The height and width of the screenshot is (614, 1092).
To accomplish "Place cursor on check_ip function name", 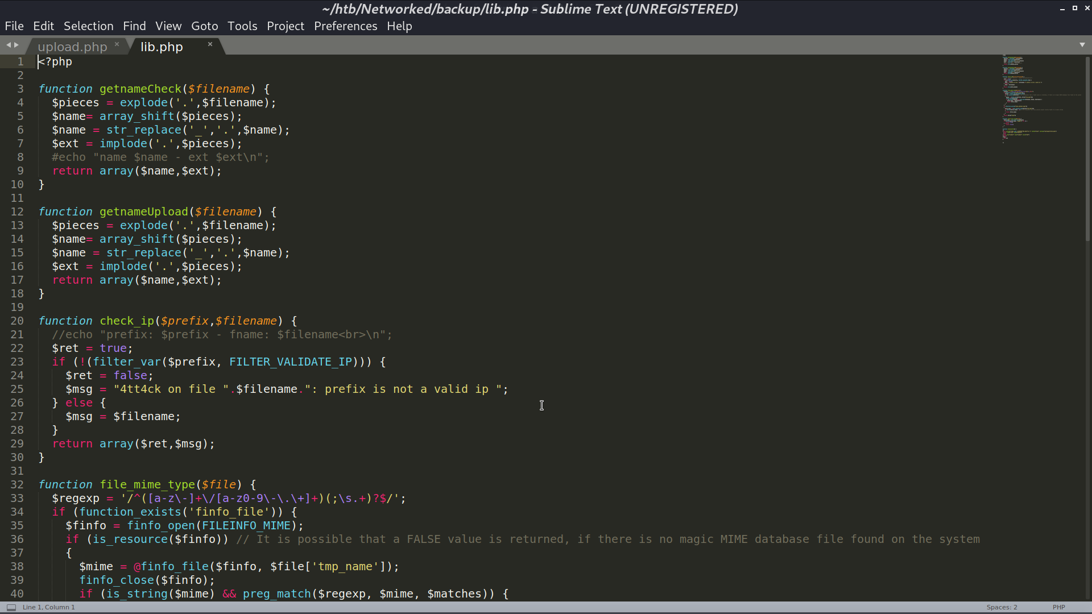I will point(127,321).
